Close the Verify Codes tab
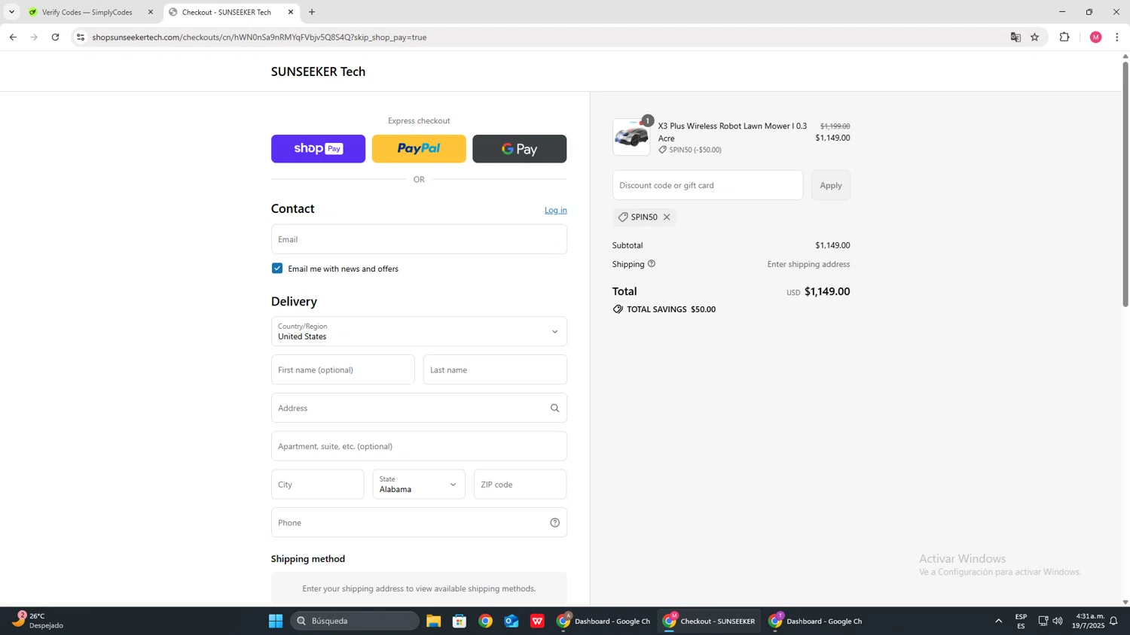The image size is (1130, 635). point(151,12)
